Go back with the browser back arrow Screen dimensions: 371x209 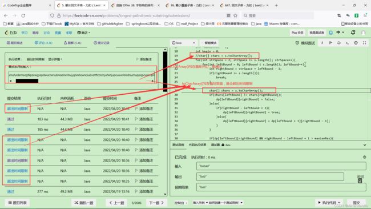coord(6,15)
